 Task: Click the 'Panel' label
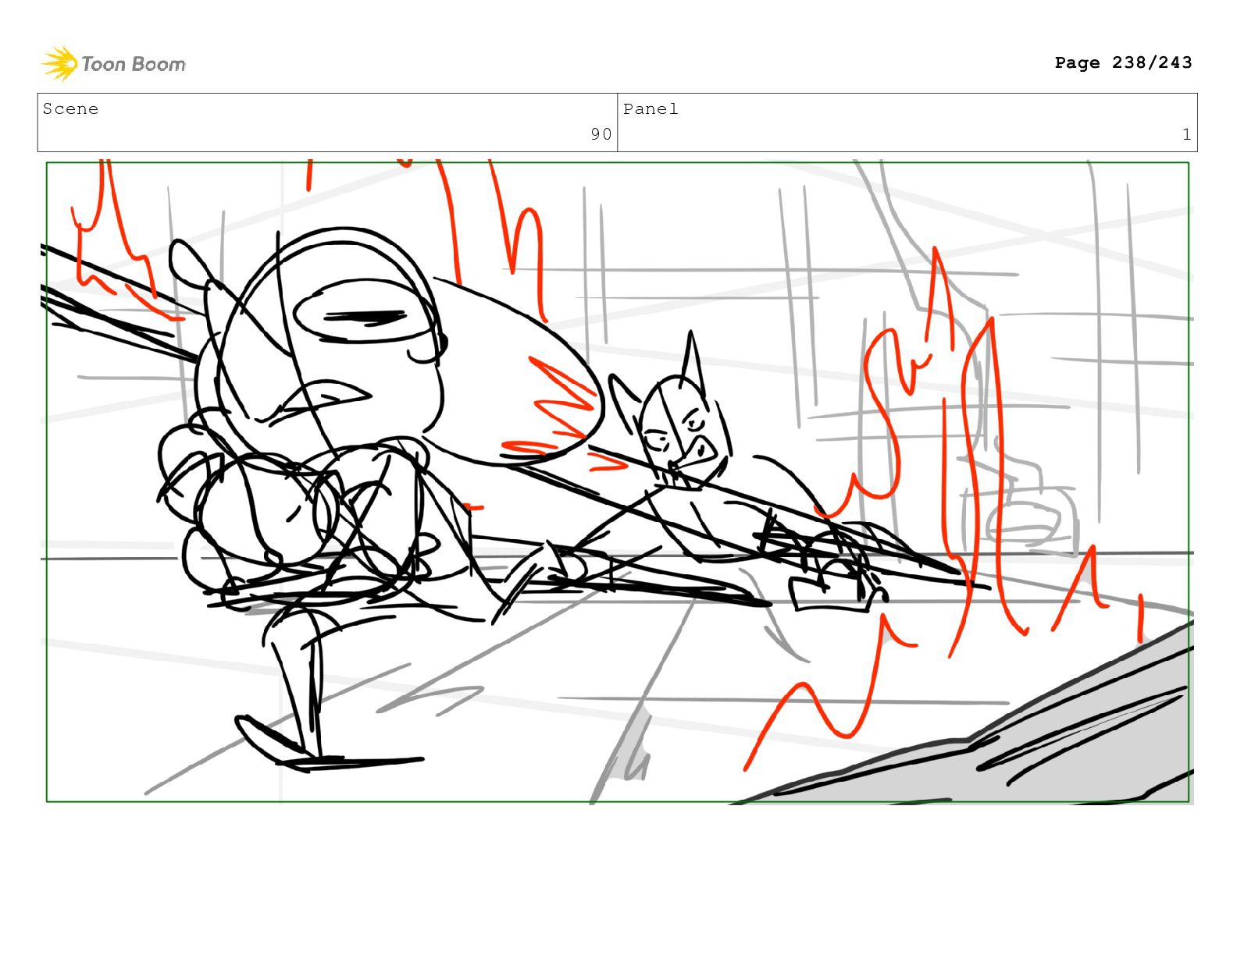651,109
